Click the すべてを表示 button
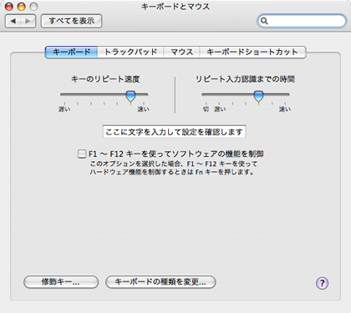The height and width of the screenshot is (313, 351). (x=72, y=21)
